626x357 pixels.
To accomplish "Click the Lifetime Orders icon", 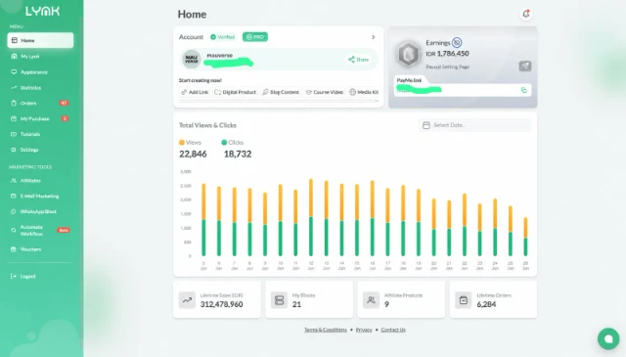I will click(464, 300).
